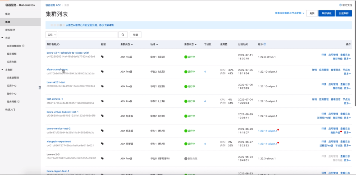Click into the cluster name search field
Viewport: 356px width, 175px height.
pos(88,35)
